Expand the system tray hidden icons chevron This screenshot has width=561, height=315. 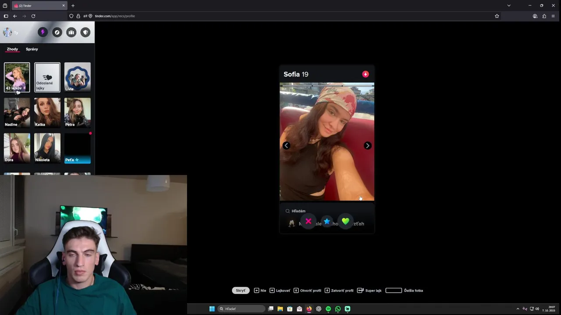[518, 309]
